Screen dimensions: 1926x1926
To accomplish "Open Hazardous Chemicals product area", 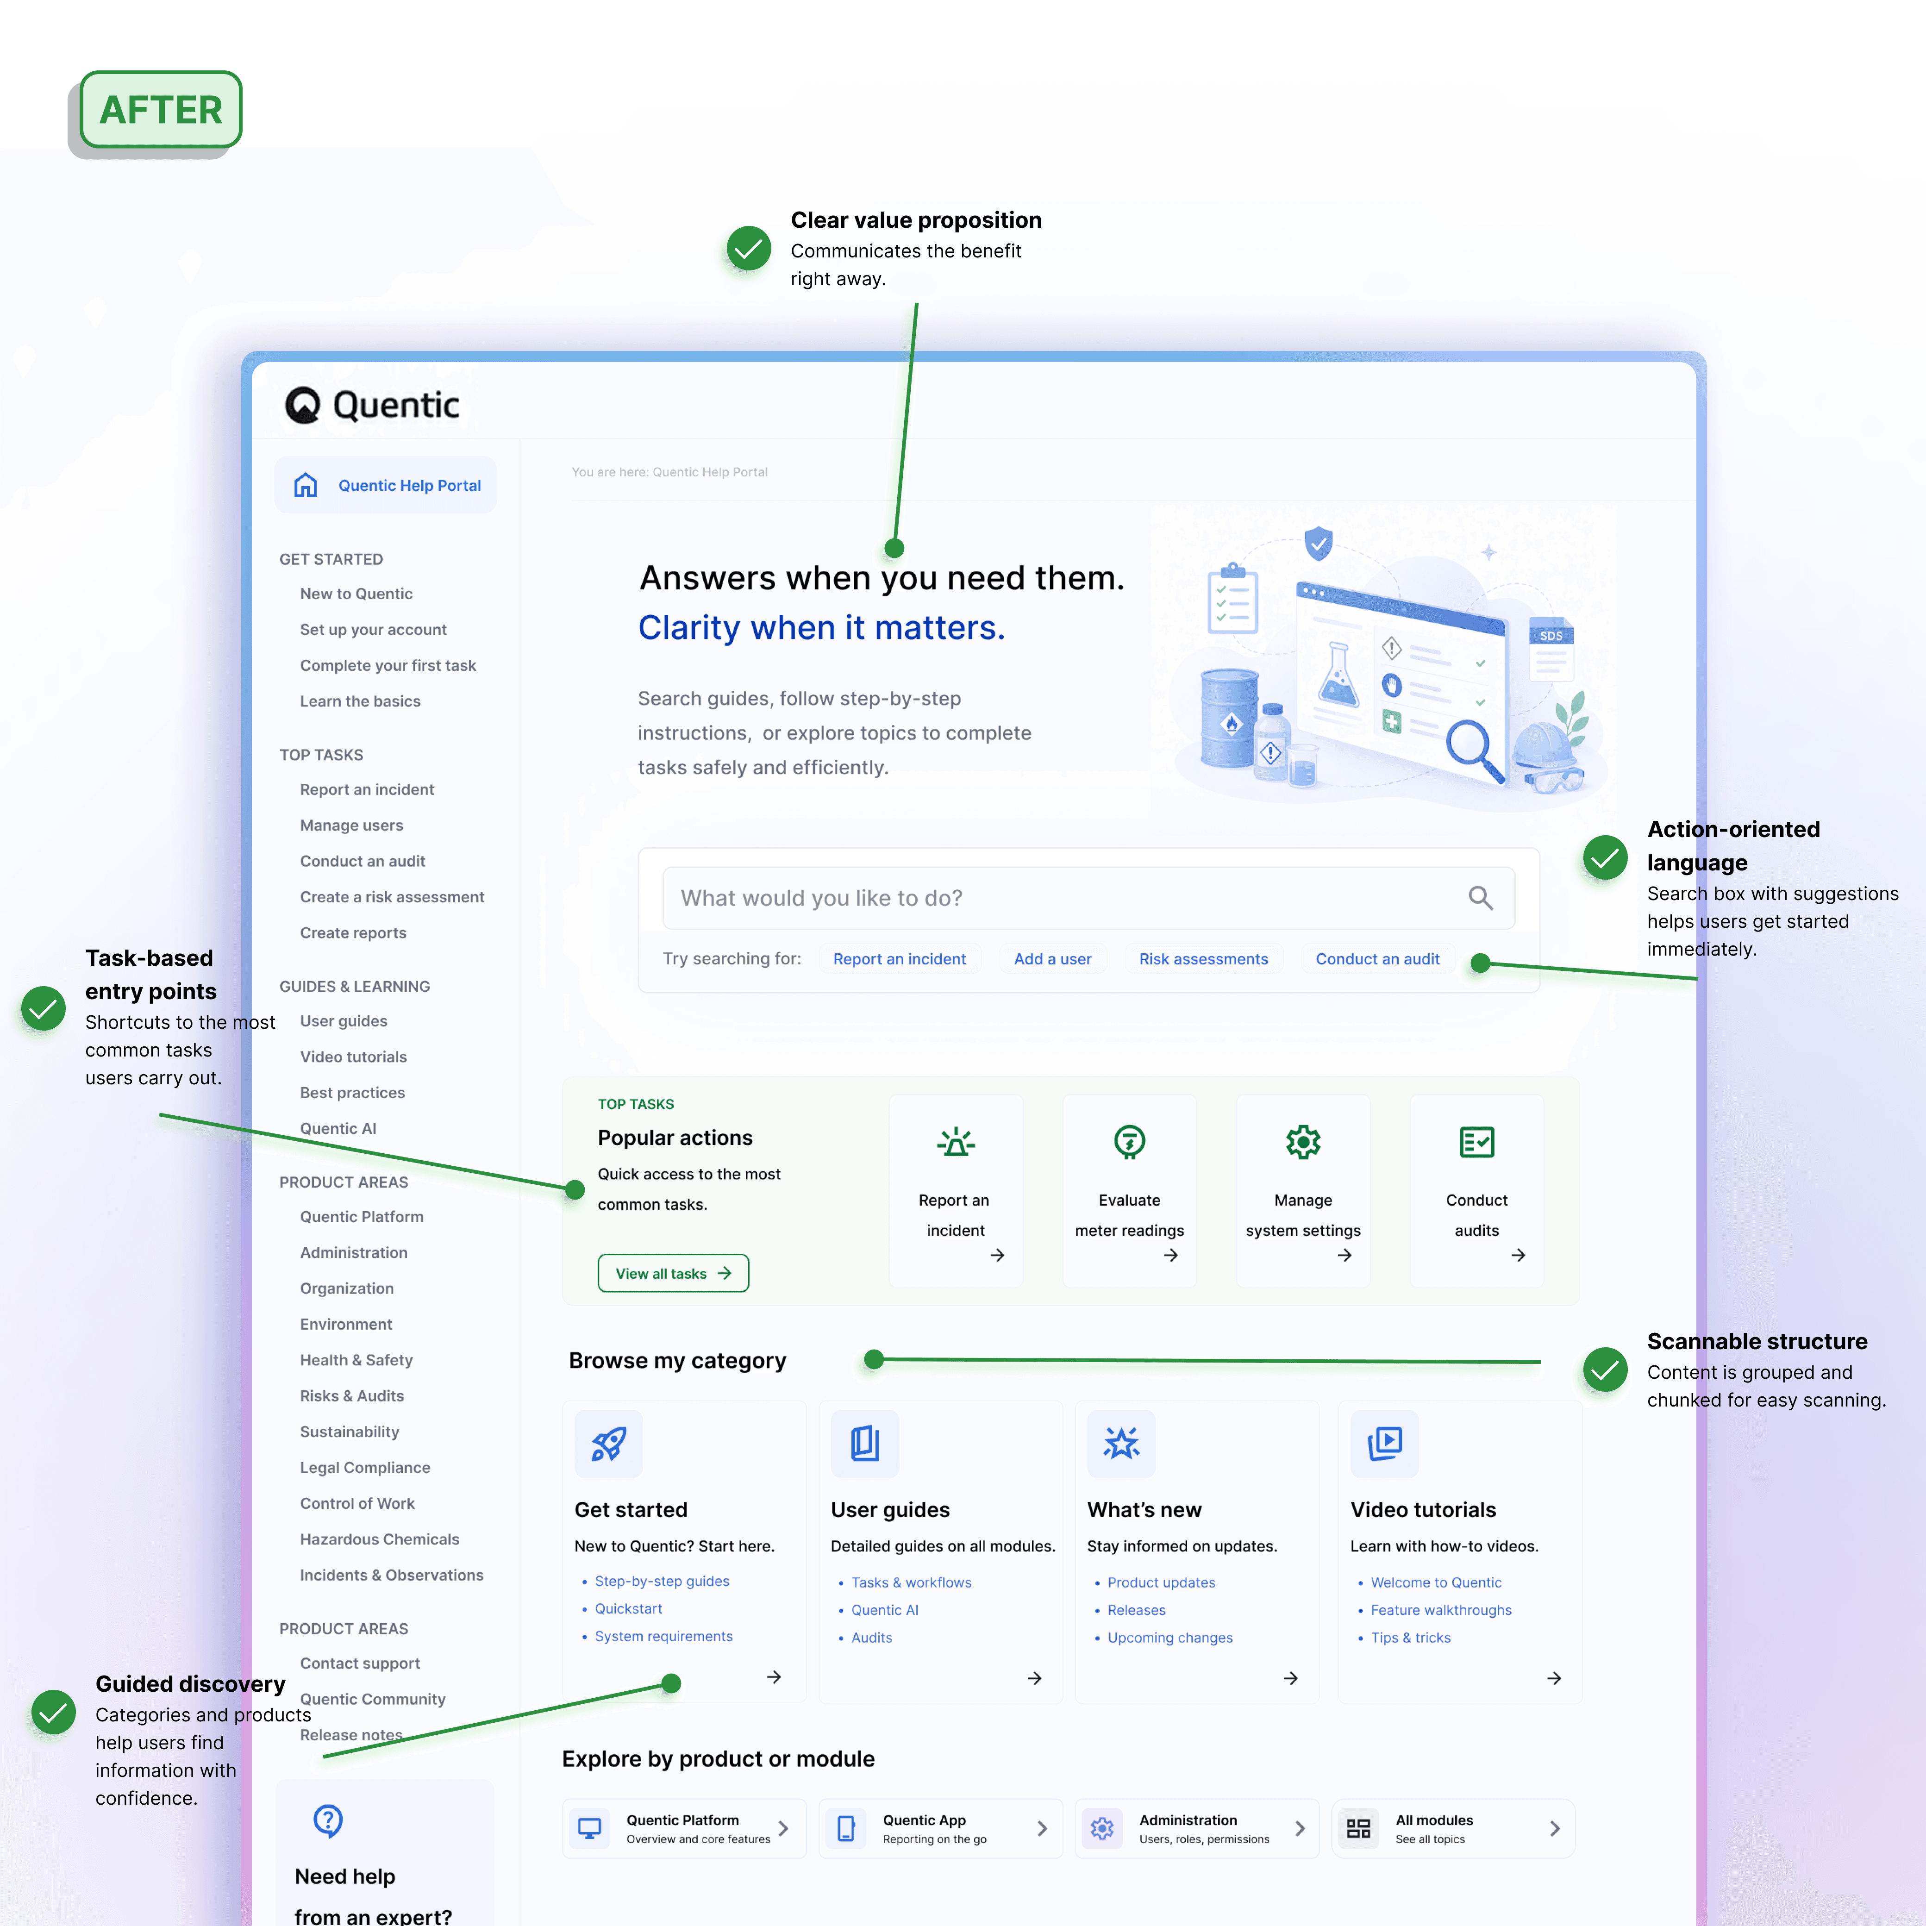I will [380, 1539].
